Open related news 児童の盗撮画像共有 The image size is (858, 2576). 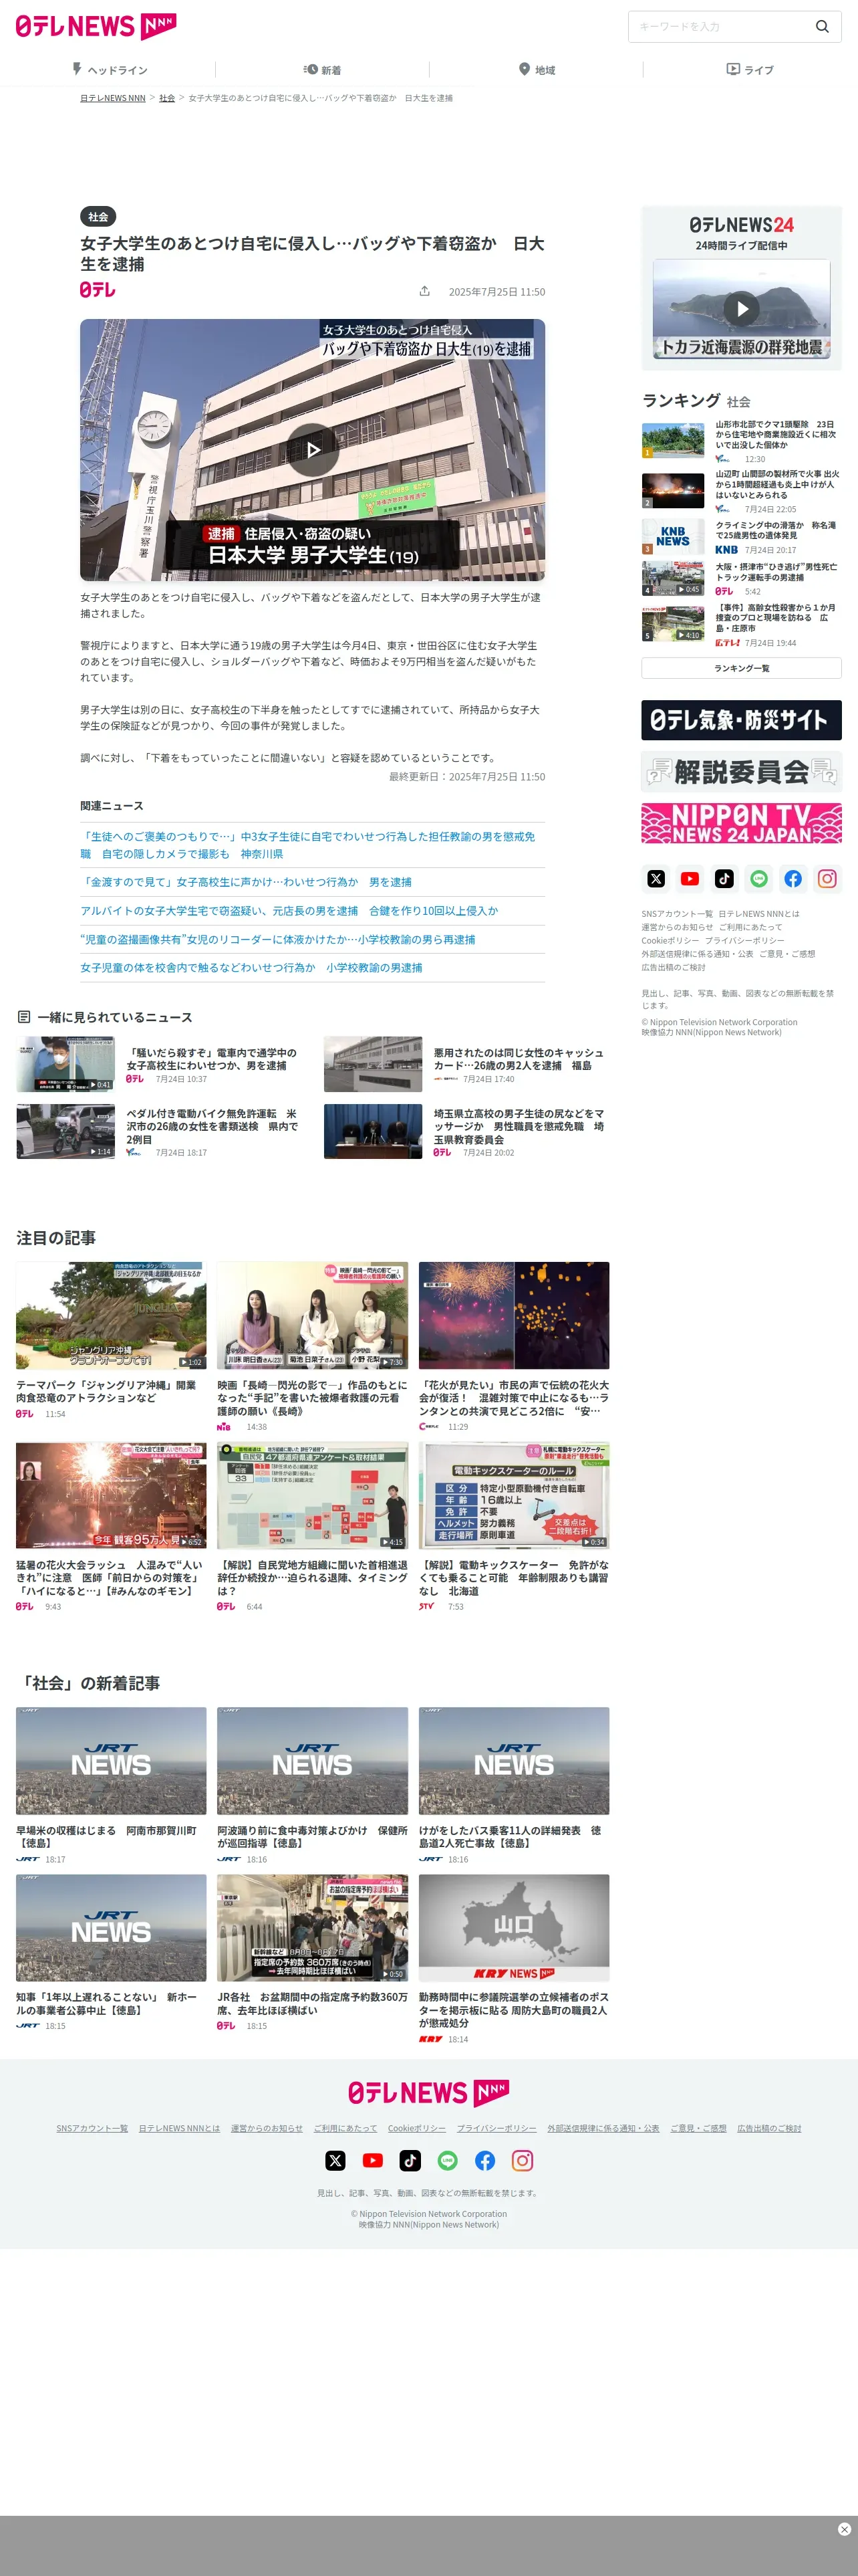point(278,940)
